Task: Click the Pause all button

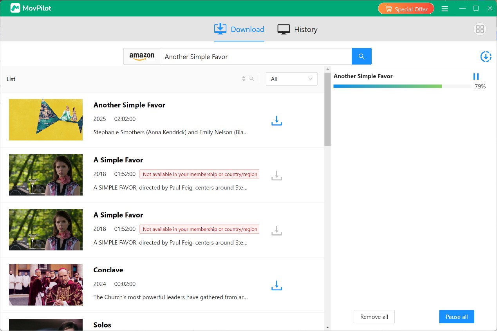Action: [x=457, y=317]
